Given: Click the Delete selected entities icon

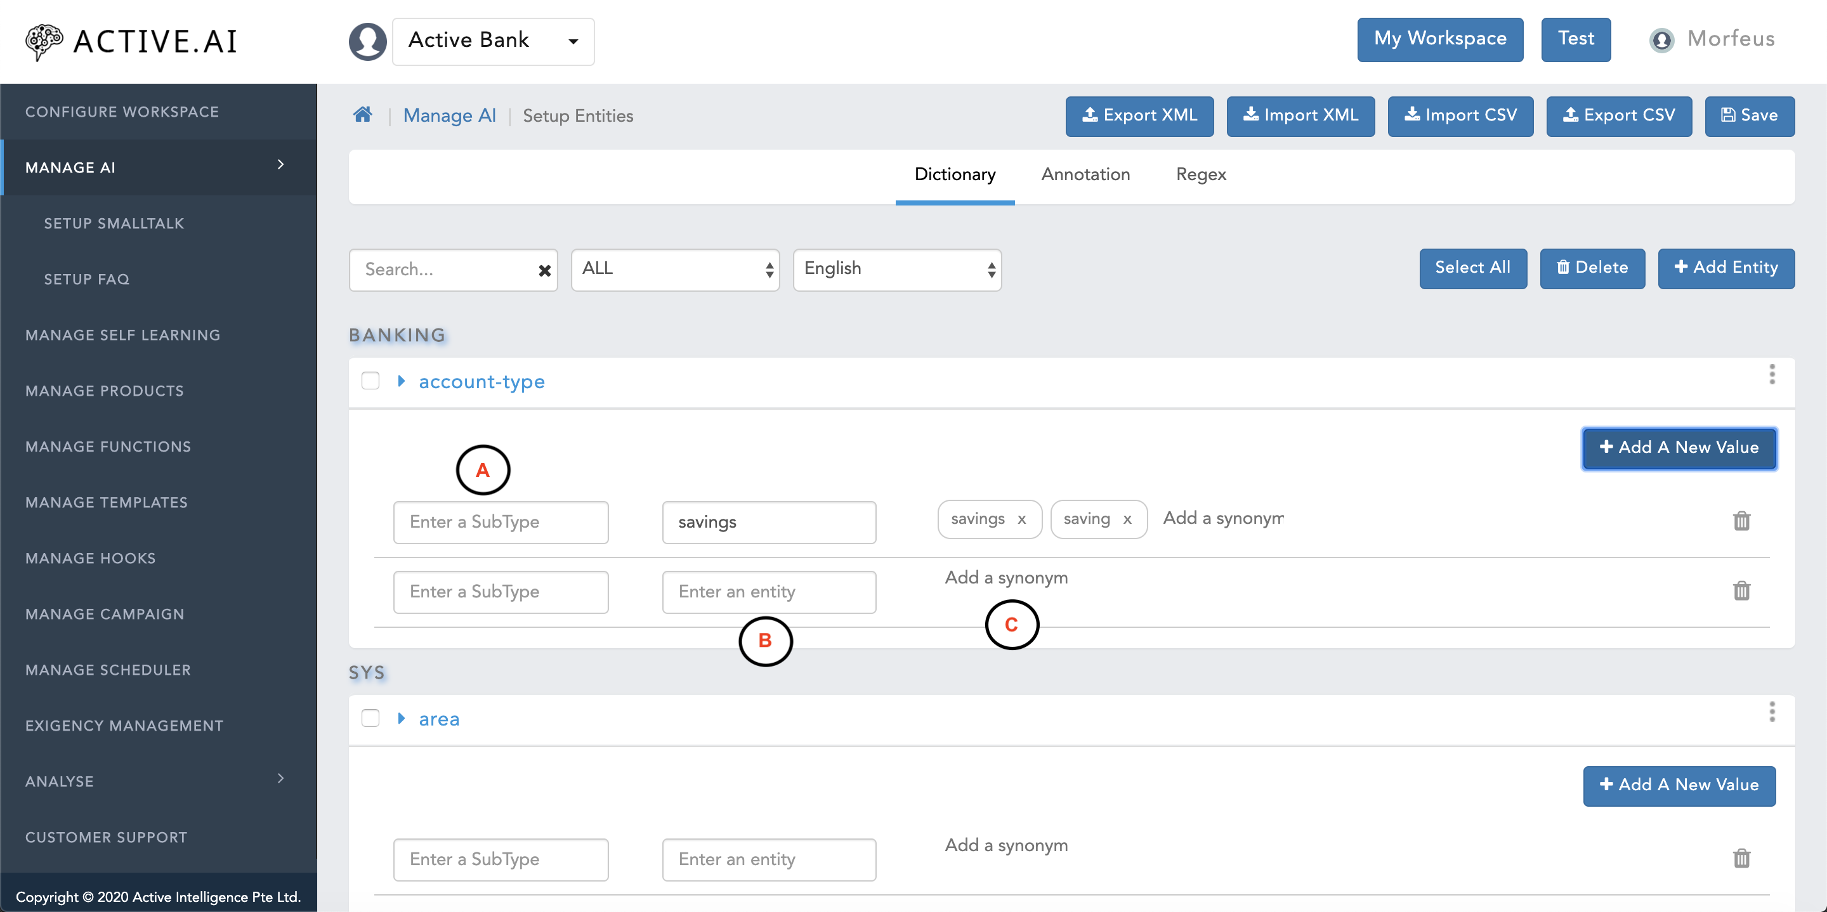Looking at the screenshot, I should [1590, 269].
